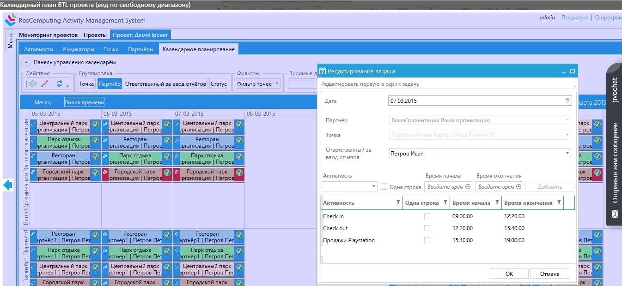The image size is (622, 286).
Task: Check Одна строка for the Check in row
Action: click(427, 216)
